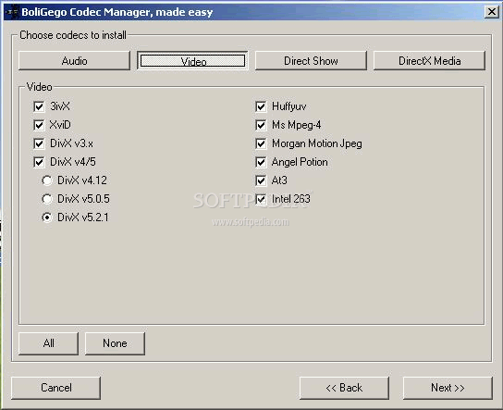Close the Codec Manager window
The width and height of the screenshot is (503, 410).
(x=492, y=12)
